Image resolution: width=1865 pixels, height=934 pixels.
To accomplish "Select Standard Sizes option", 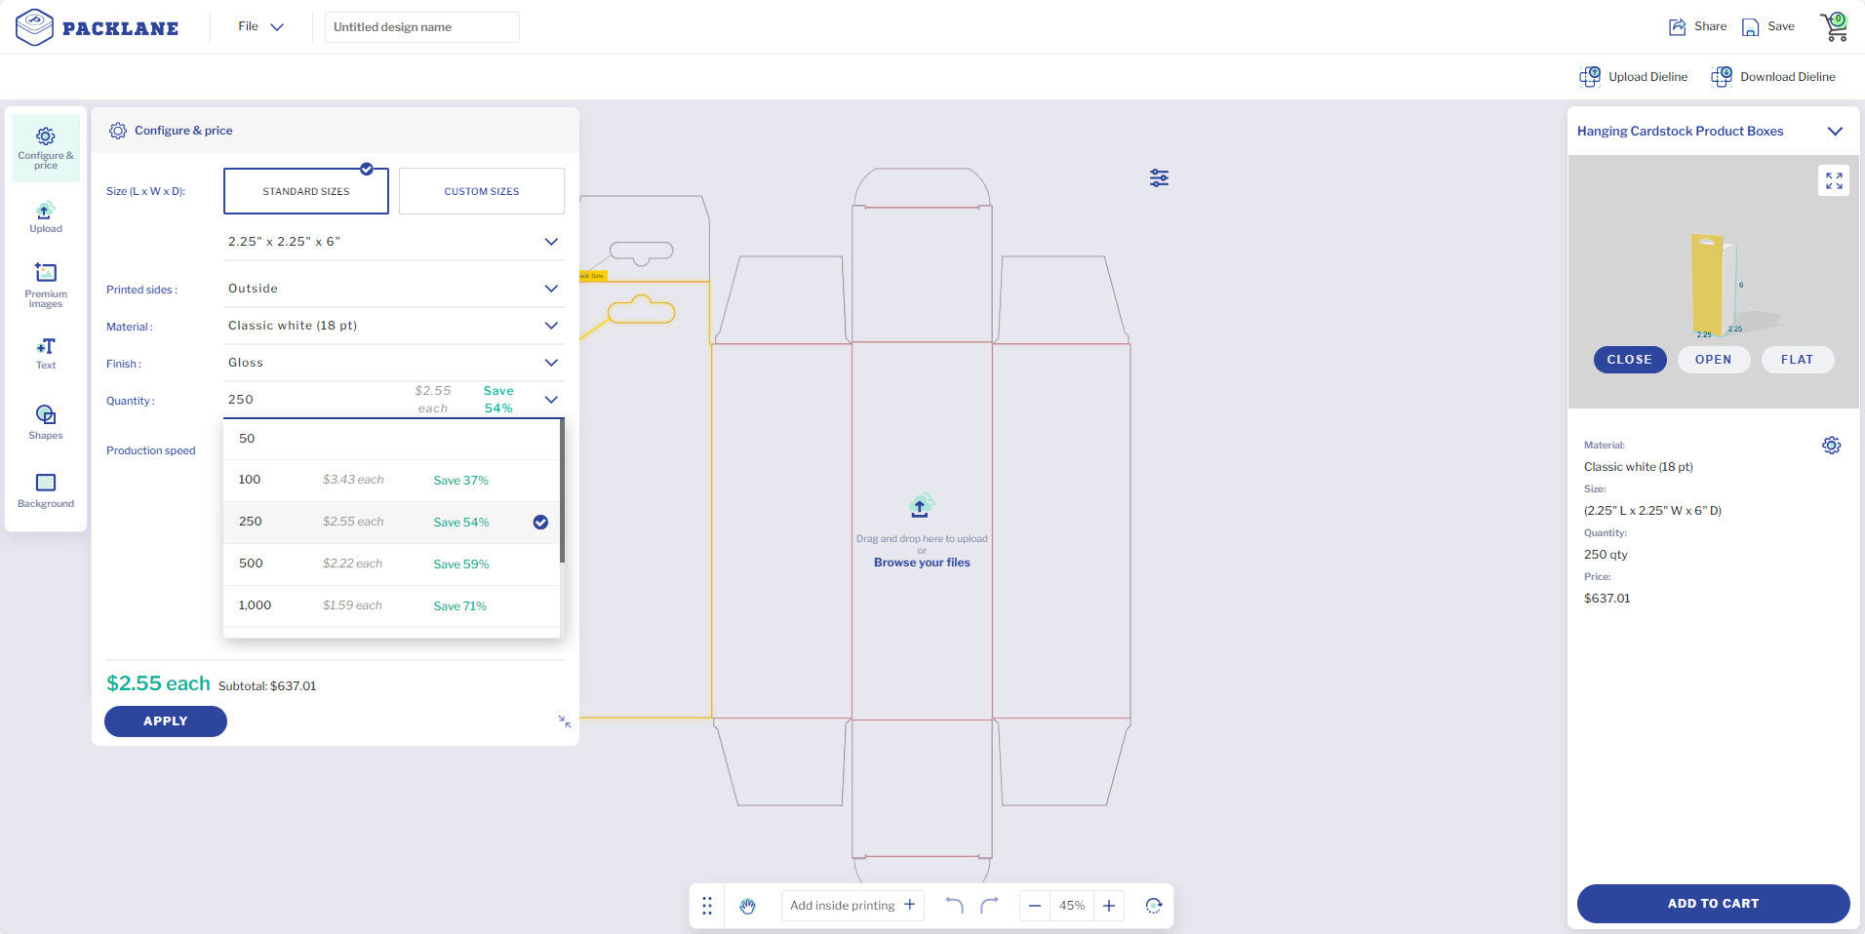I will tap(305, 191).
